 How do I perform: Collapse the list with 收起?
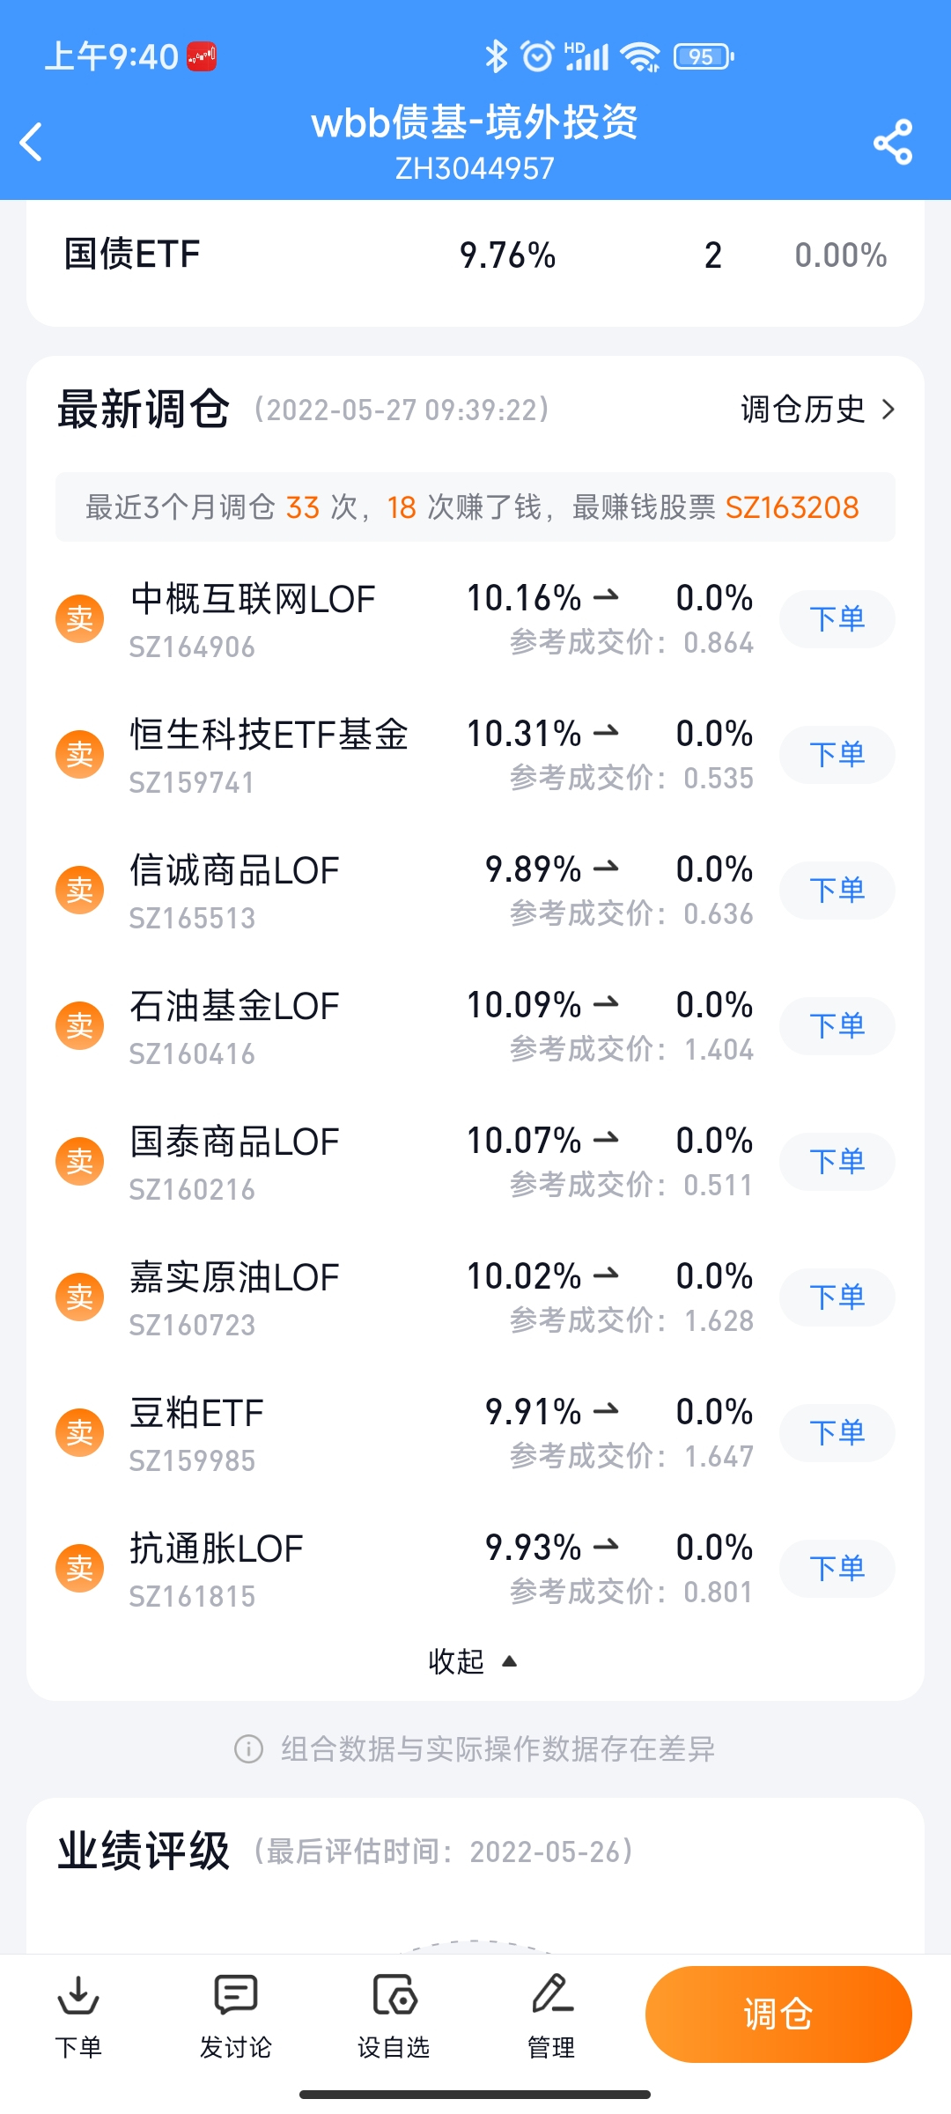click(472, 1661)
